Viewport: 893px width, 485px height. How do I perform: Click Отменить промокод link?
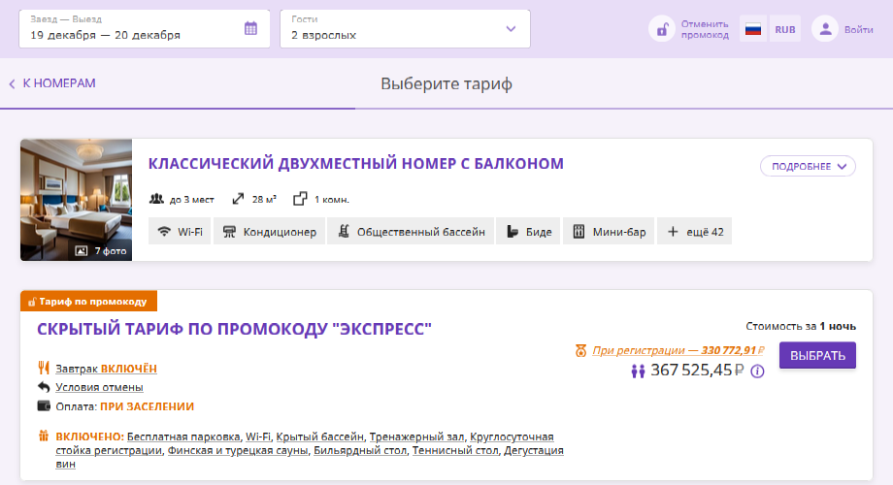(705, 29)
